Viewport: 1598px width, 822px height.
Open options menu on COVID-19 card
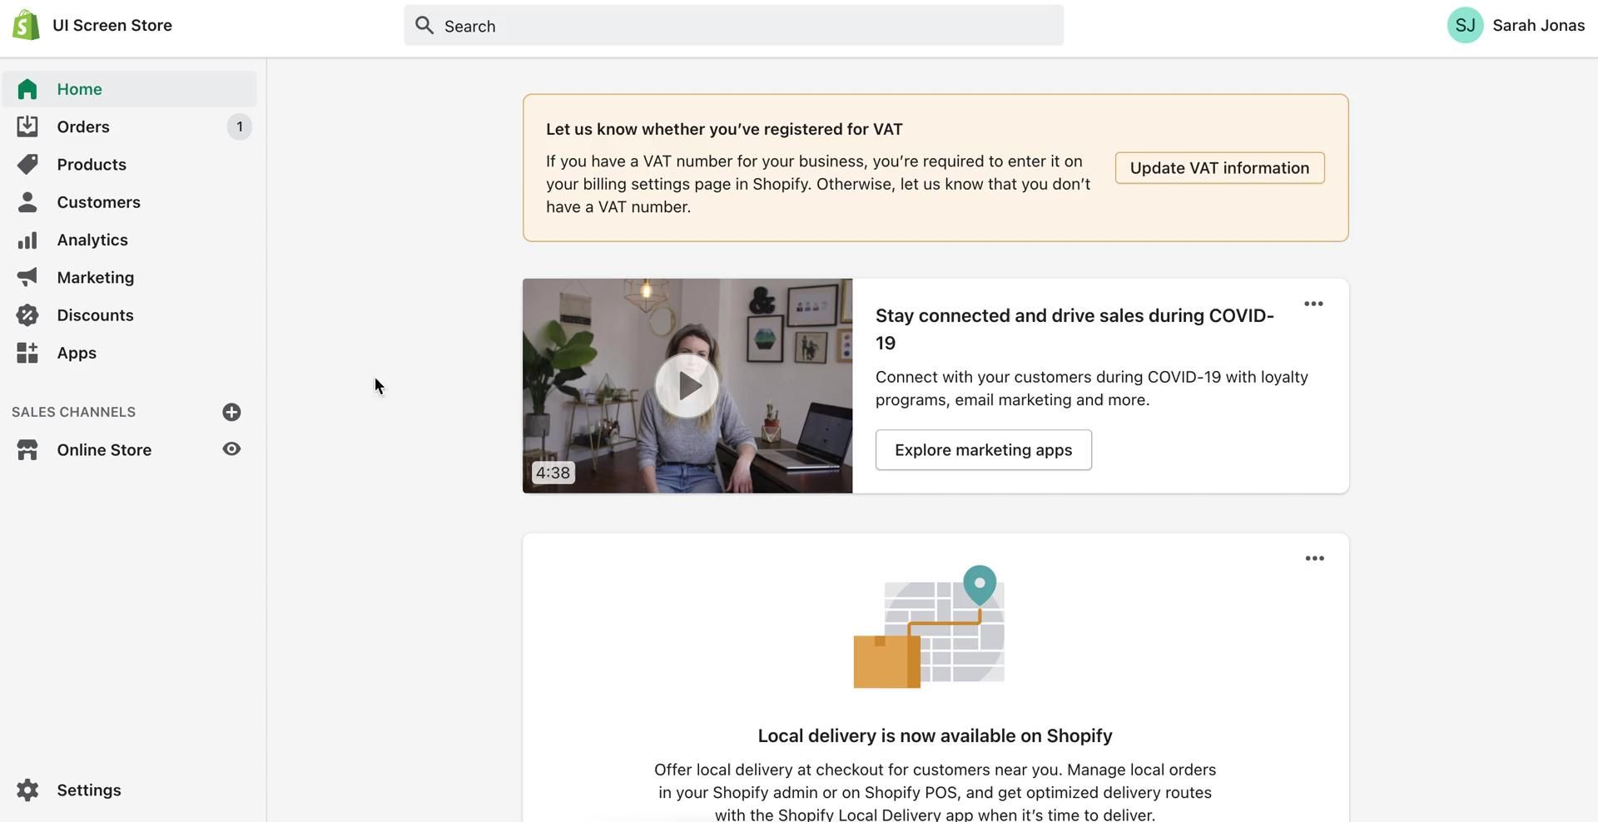[1313, 304]
